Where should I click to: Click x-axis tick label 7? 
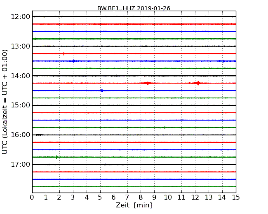127,198
